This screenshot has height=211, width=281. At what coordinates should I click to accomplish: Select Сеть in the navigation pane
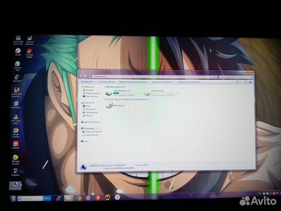84,141
